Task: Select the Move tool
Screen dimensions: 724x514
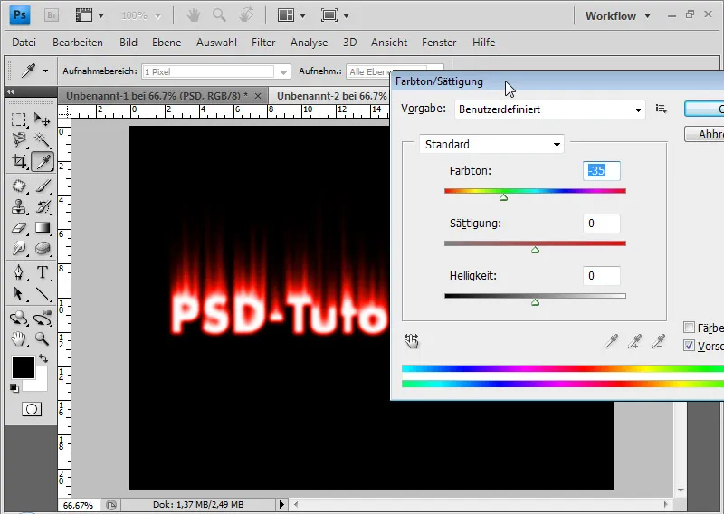Action: pyautogui.click(x=43, y=120)
